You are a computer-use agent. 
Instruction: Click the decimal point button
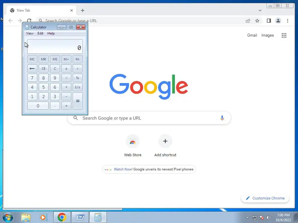pyautogui.click(x=55, y=106)
